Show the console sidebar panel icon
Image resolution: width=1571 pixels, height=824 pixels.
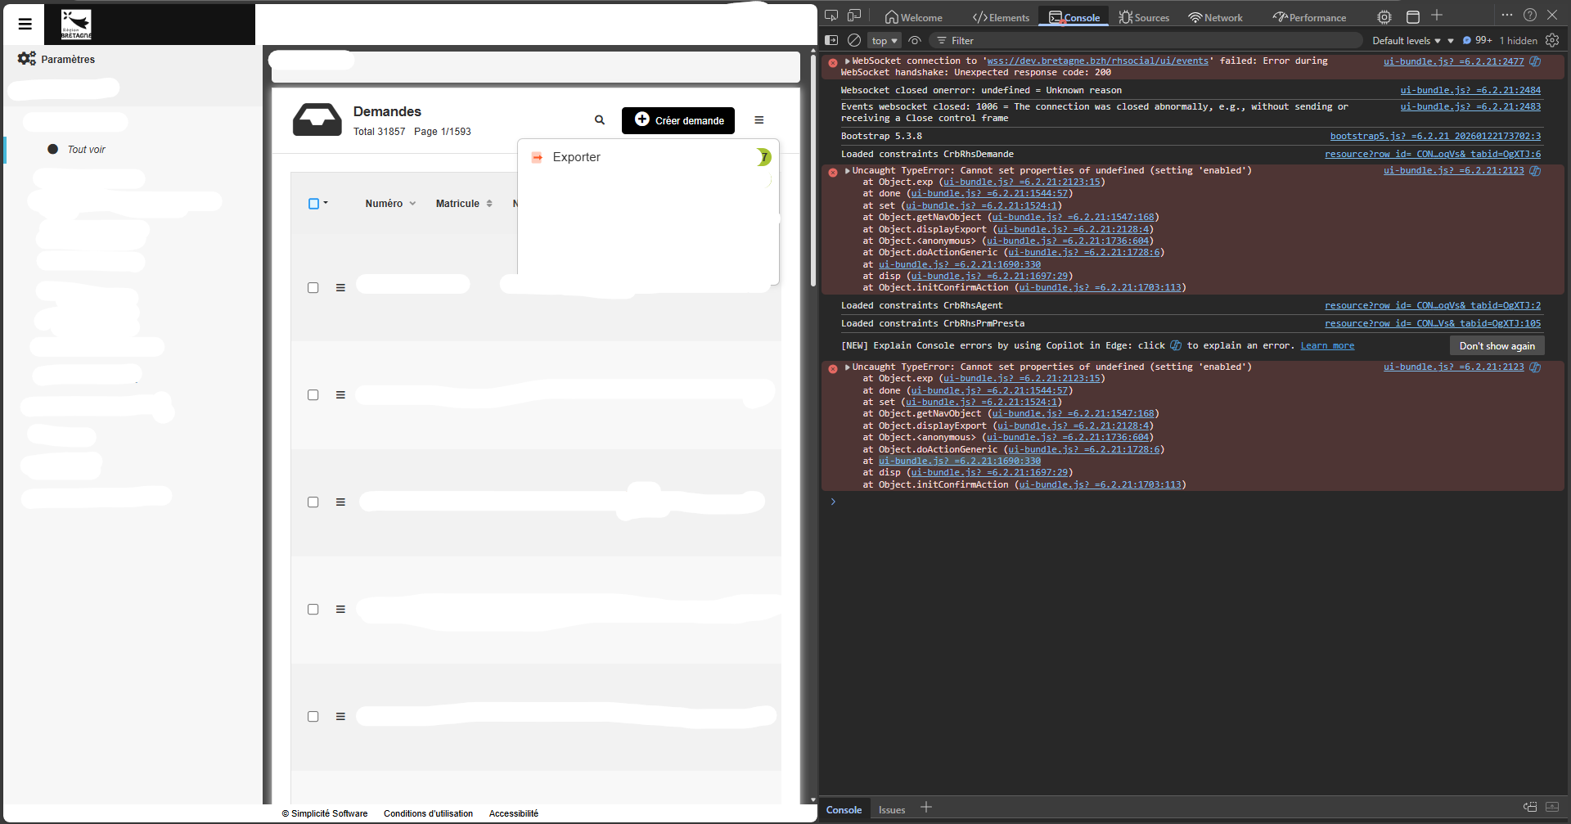pos(831,40)
